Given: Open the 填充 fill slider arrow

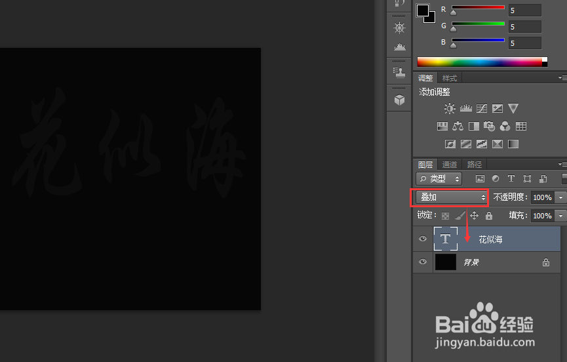Looking at the screenshot, I should coord(561,216).
